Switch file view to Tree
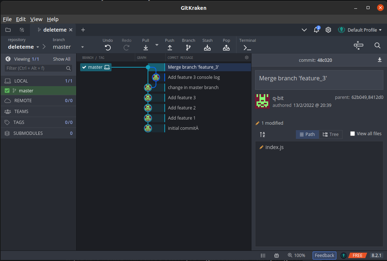The height and width of the screenshot is (261, 387). (x=331, y=134)
